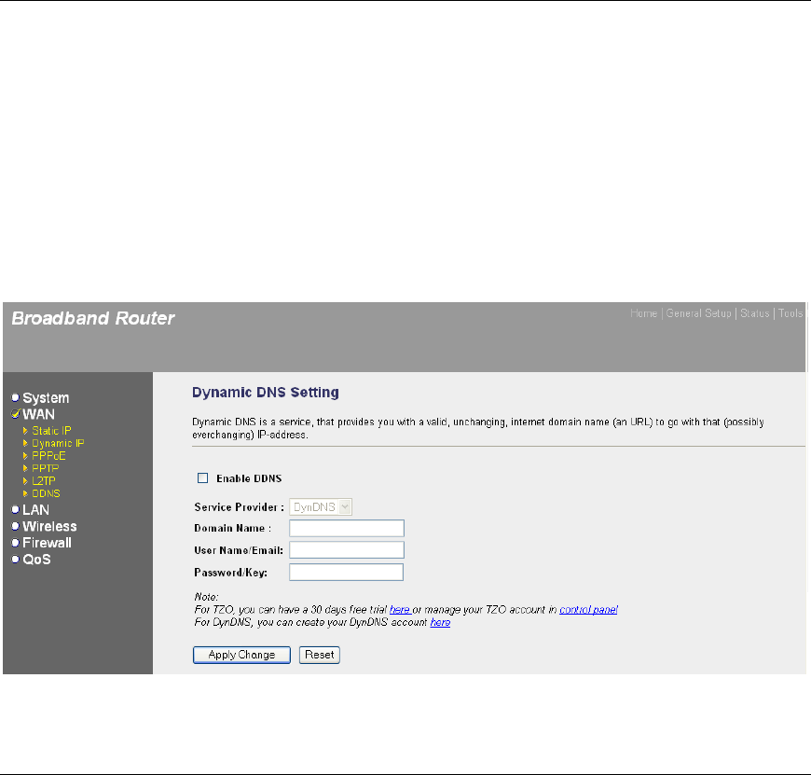Click the Dynamic DNS Setting heading
This screenshot has height=775, width=811.
click(266, 392)
